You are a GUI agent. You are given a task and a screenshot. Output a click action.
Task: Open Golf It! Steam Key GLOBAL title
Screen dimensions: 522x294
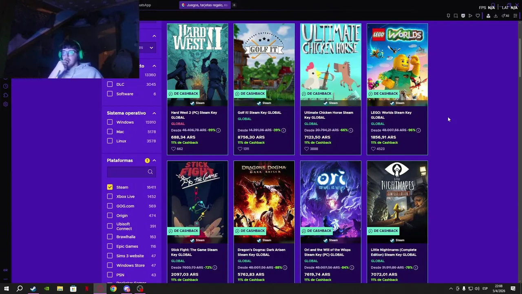click(259, 113)
